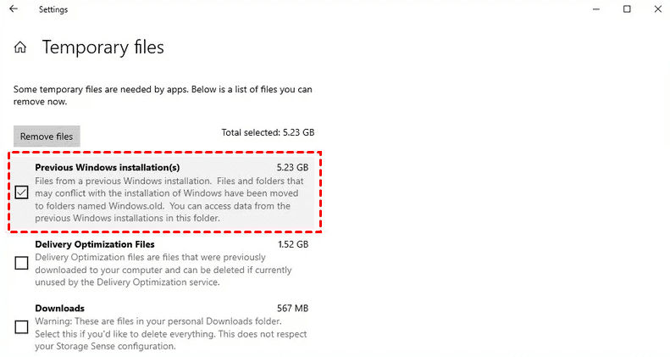The image size is (670, 357).
Task: Uncheck the Previous Windows installation(s) checkbox
Action: pos(22,192)
